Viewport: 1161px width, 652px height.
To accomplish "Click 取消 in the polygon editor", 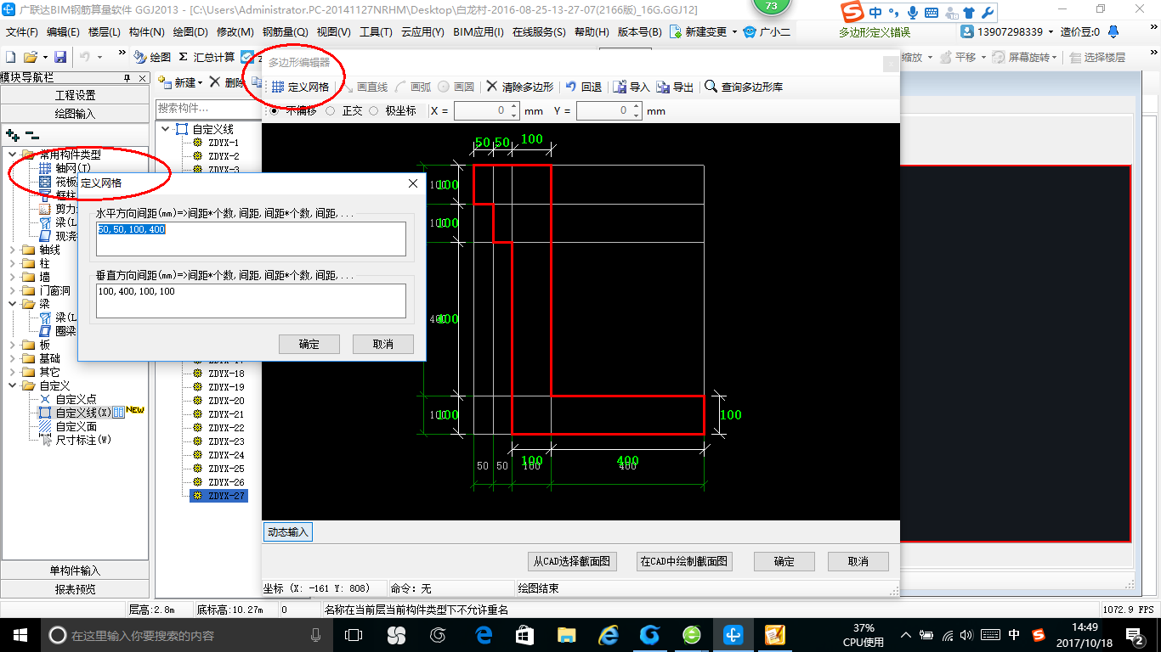I will pyautogui.click(x=858, y=561).
